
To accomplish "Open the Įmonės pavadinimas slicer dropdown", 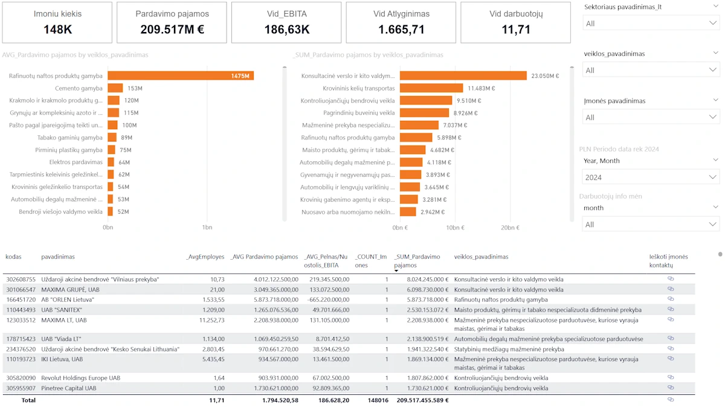I will (651, 117).
